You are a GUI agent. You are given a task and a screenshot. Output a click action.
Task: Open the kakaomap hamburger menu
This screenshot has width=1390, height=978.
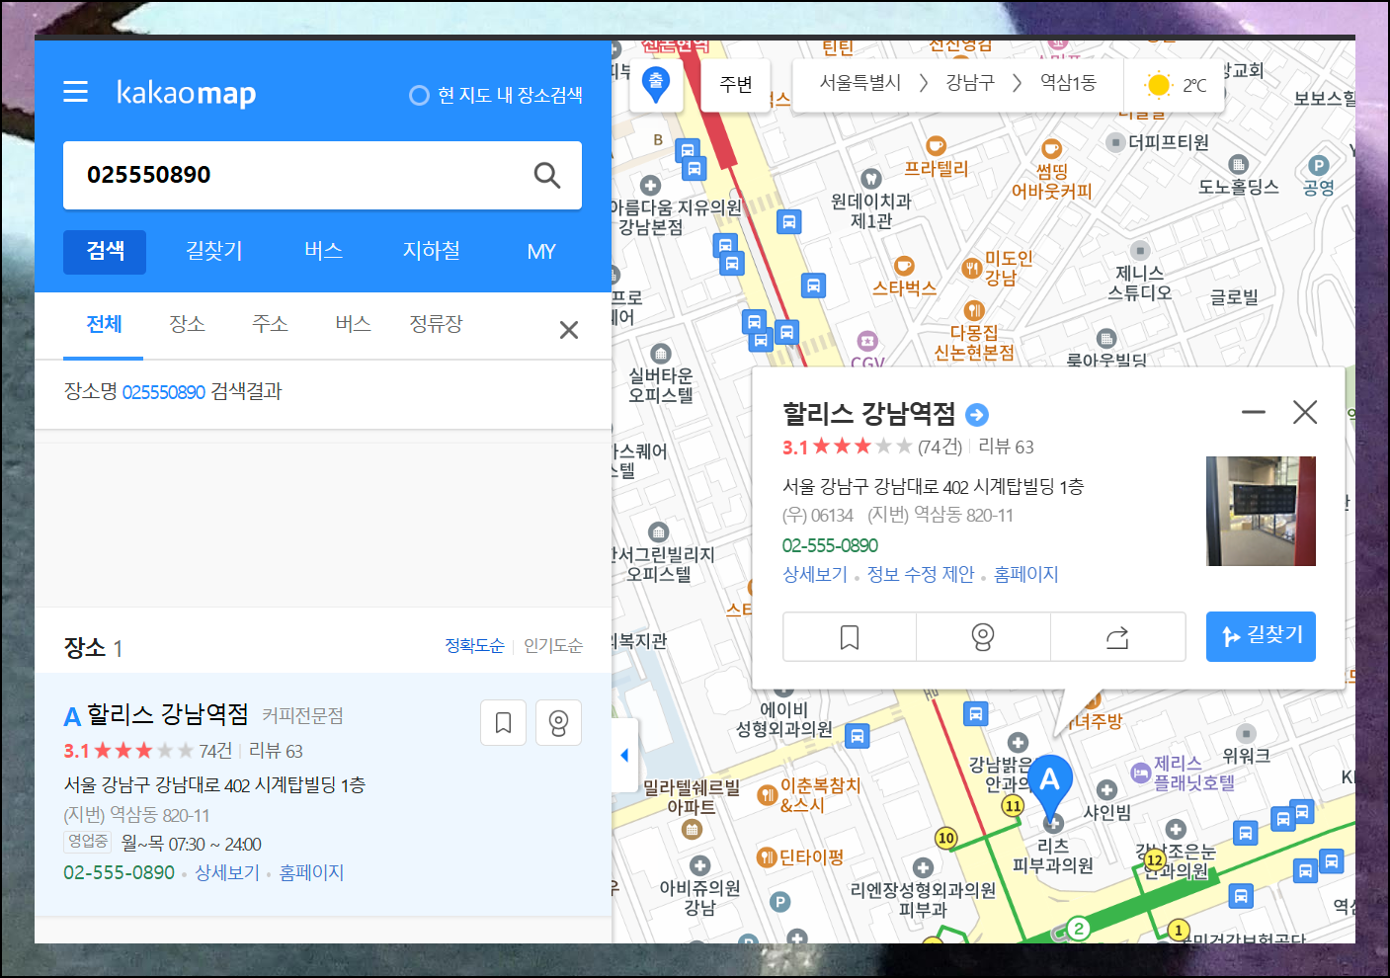click(x=75, y=92)
